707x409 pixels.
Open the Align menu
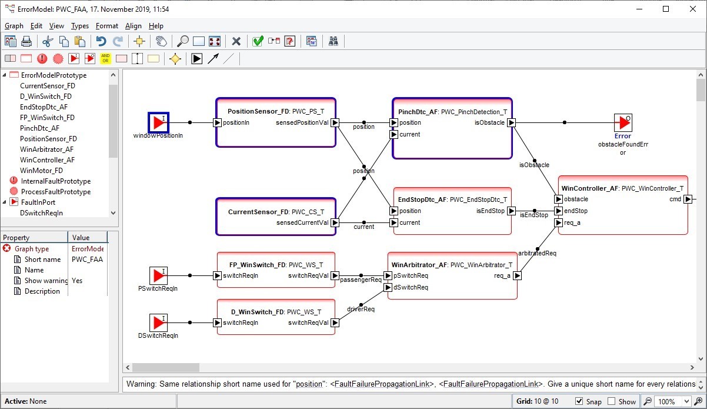134,26
